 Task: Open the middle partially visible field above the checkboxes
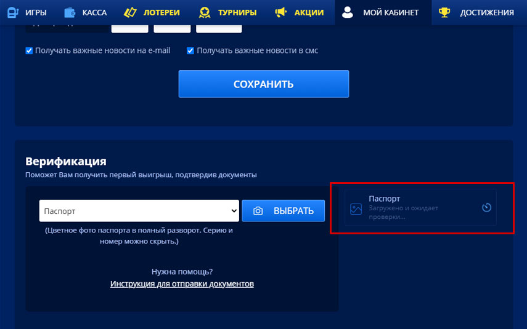tap(172, 28)
